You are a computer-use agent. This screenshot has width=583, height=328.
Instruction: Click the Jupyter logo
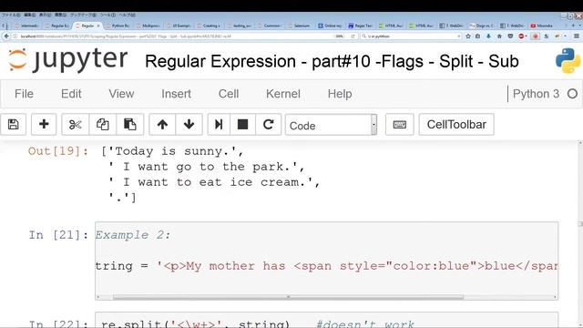tap(68, 59)
